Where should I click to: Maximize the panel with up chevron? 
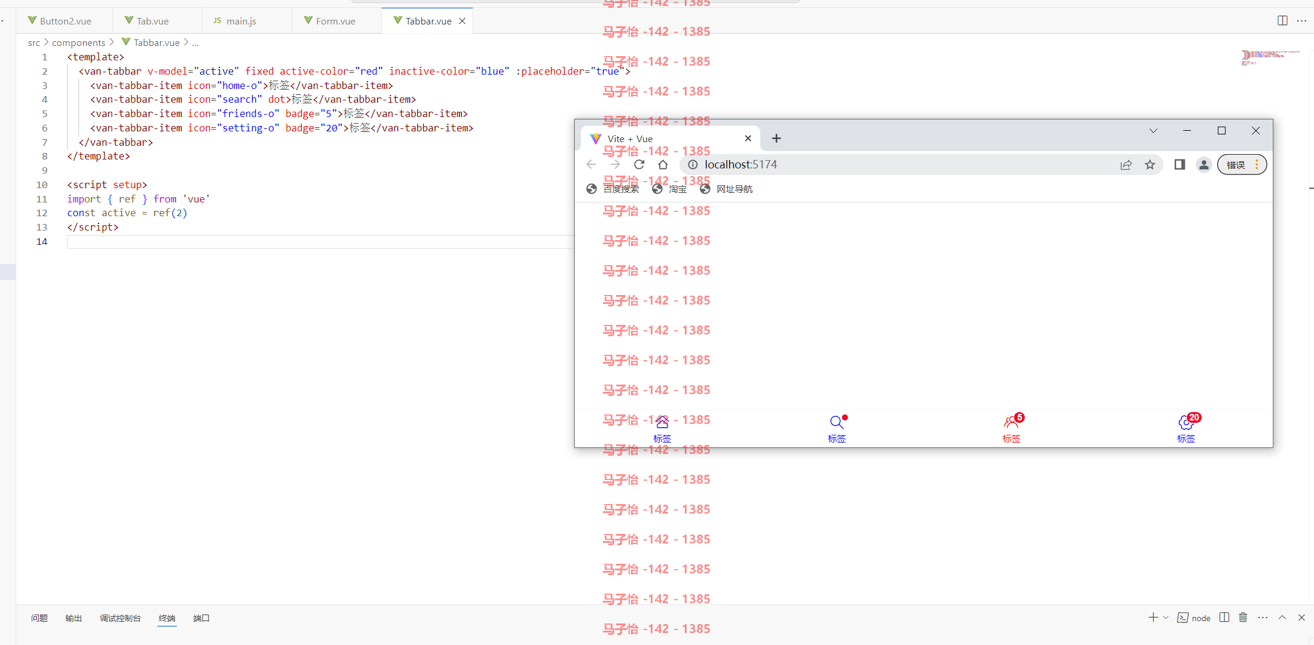1282,618
